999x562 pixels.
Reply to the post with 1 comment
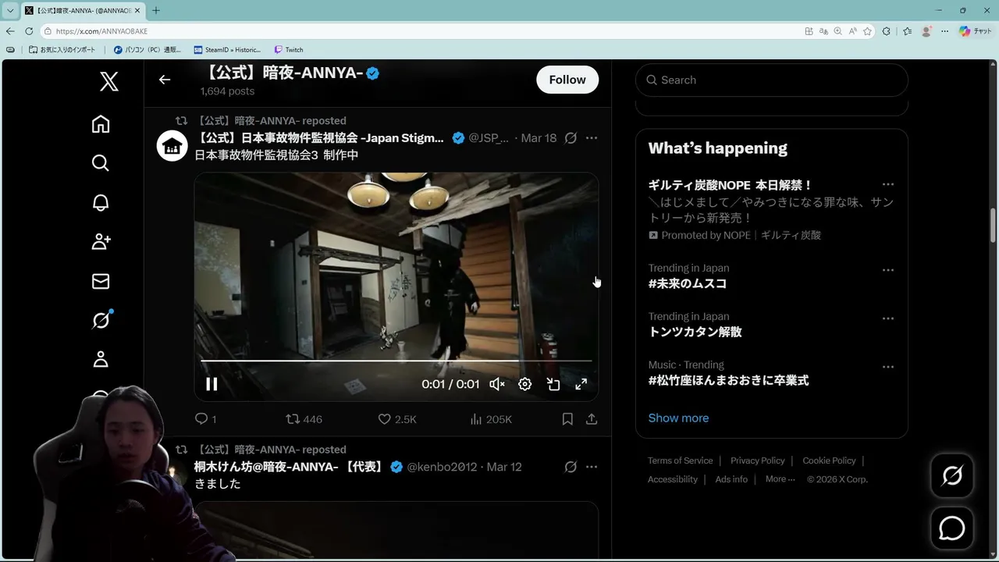coord(205,419)
